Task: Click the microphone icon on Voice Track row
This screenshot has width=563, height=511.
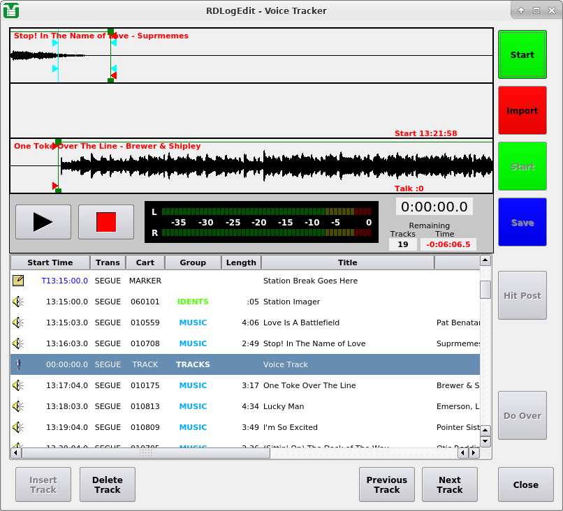Action: [18, 364]
